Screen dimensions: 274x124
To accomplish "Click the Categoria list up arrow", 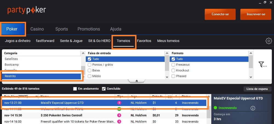I will (83, 53).
